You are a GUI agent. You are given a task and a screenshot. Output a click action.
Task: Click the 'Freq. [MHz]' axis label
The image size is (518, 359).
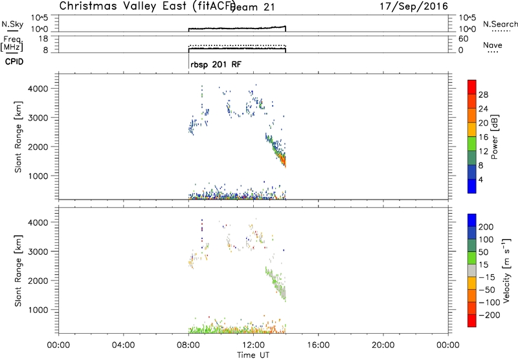pos(12,44)
